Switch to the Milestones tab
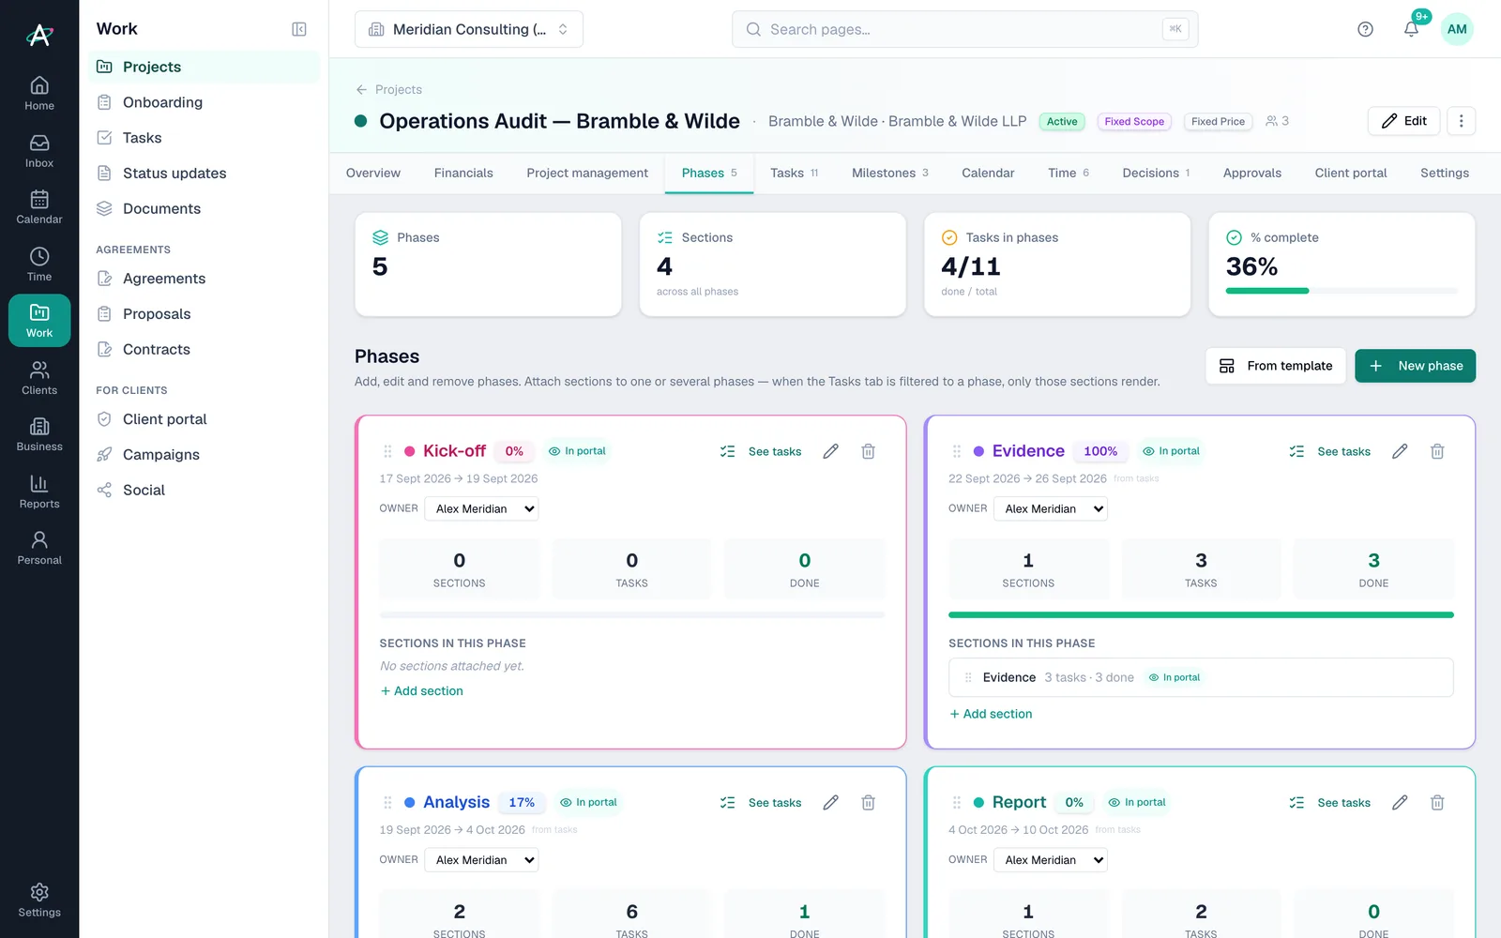The image size is (1501, 938). click(889, 173)
